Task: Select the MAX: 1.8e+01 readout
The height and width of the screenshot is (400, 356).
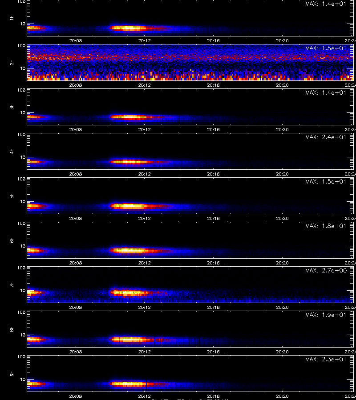Action: 326,226
